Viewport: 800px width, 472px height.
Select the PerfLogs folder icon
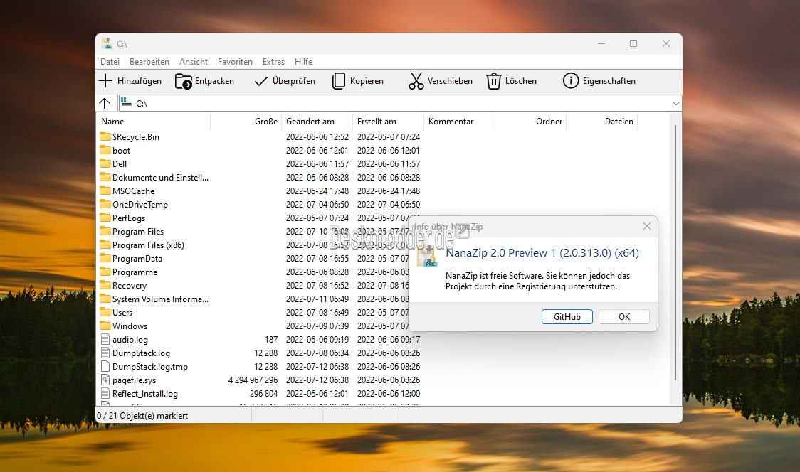point(105,217)
